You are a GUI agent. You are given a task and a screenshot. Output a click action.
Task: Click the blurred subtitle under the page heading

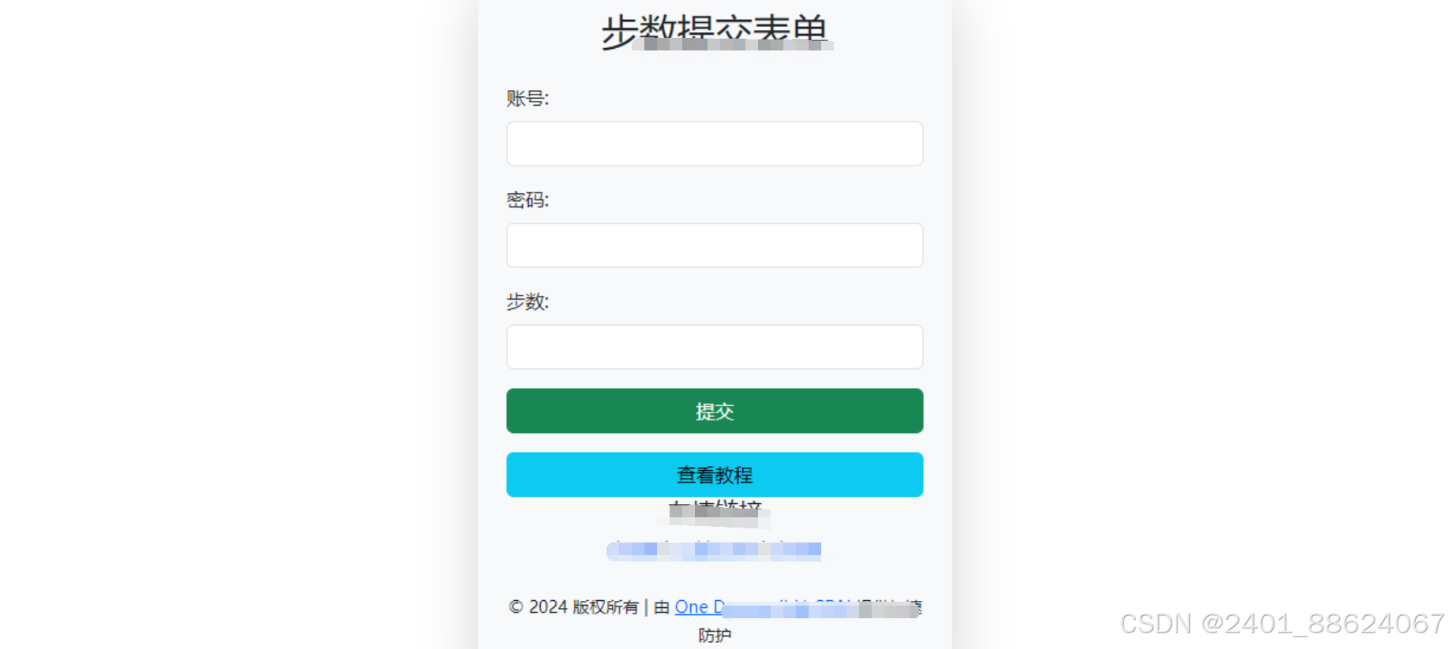click(x=733, y=44)
